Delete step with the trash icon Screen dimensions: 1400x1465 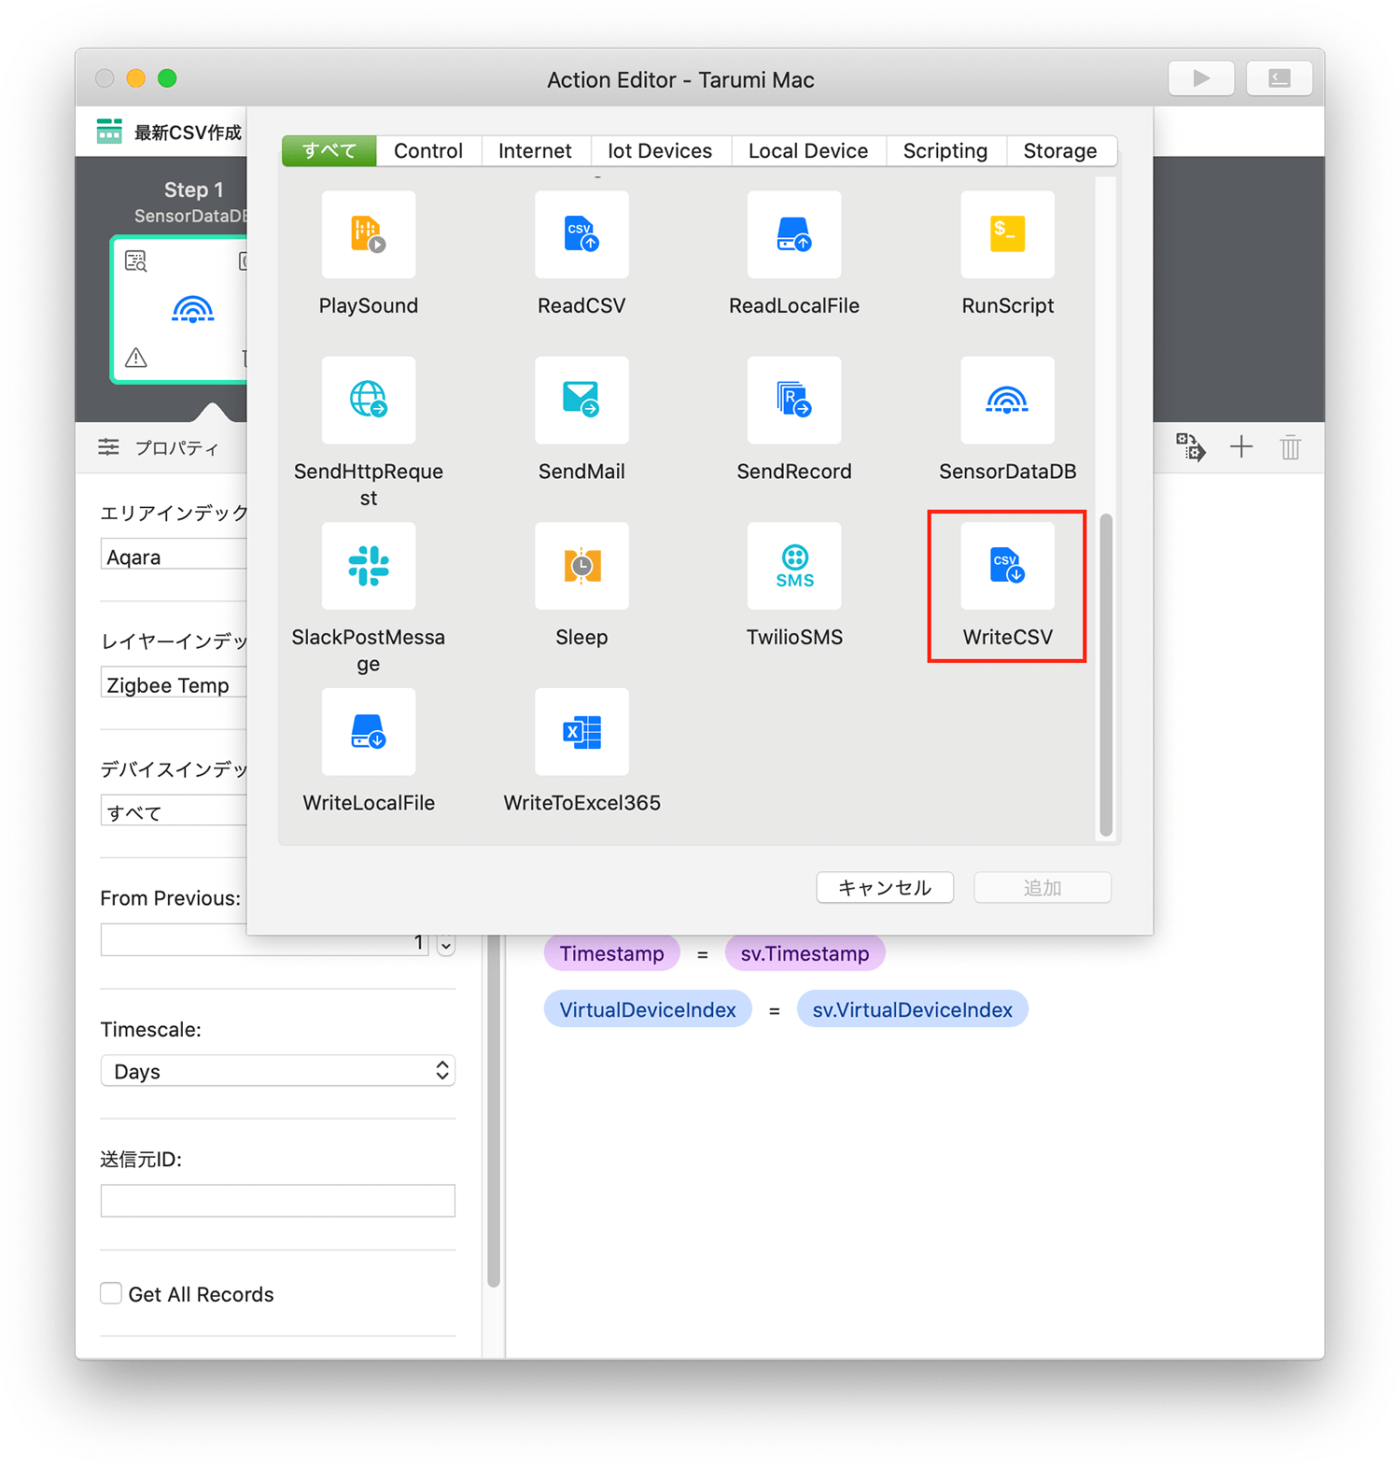(x=1291, y=447)
